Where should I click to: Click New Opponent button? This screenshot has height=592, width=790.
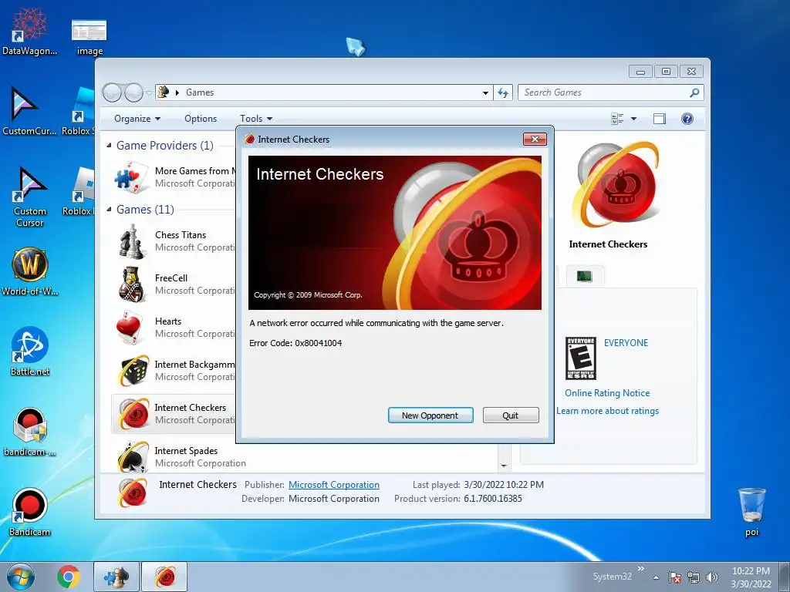(430, 415)
